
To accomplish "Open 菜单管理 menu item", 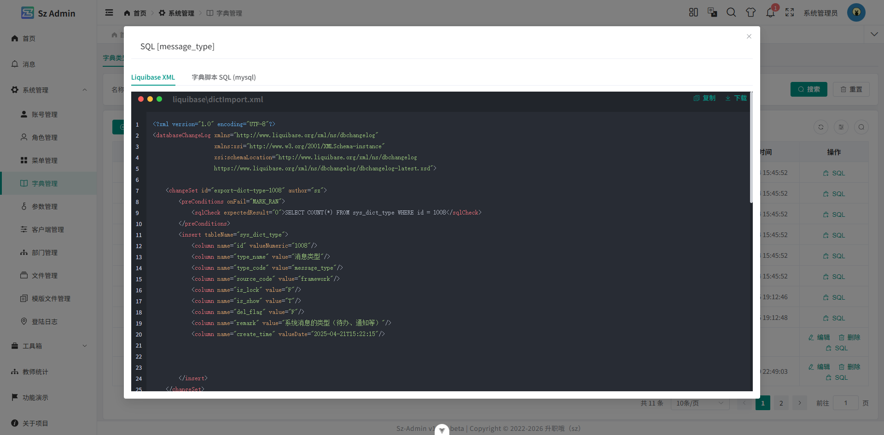I will [48, 160].
